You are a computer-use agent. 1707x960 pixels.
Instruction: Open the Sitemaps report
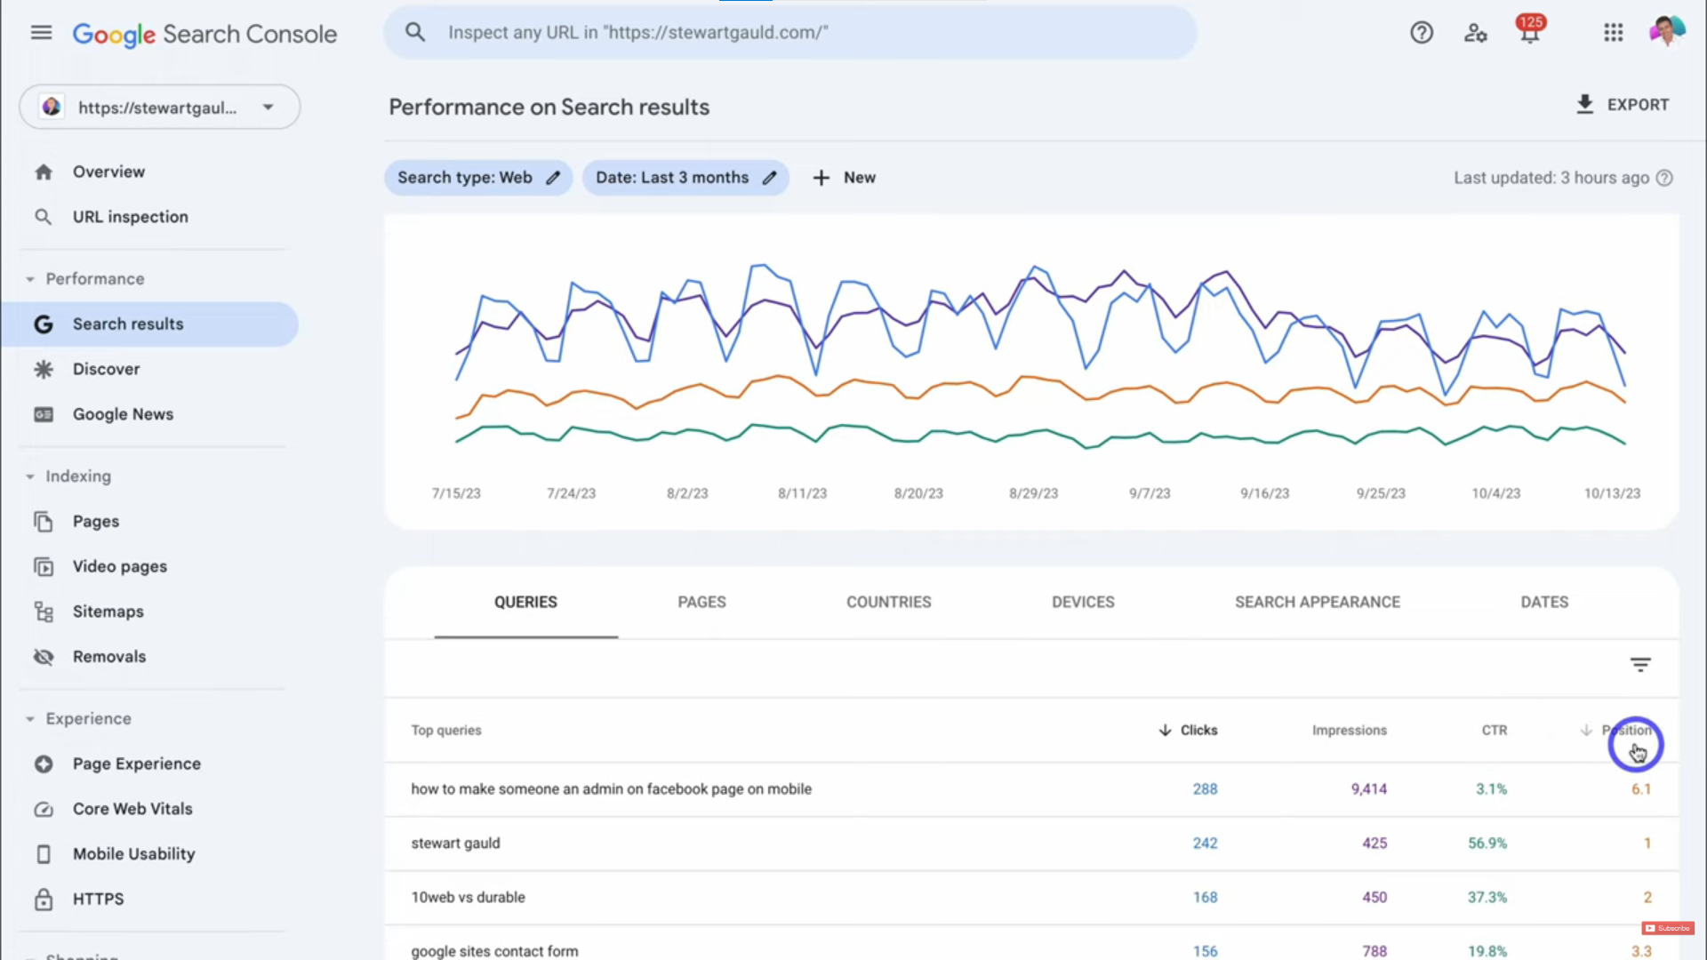pyautogui.click(x=108, y=611)
